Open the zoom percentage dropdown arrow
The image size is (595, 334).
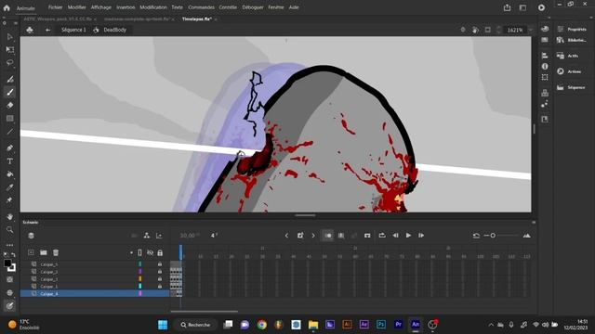[531, 30]
